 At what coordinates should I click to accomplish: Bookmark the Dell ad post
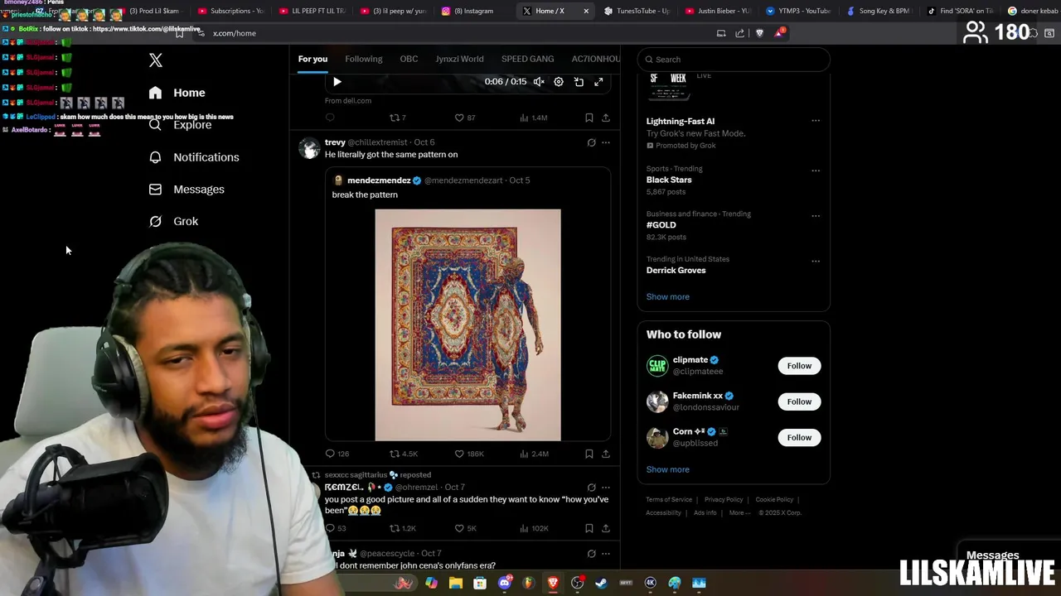[589, 118]
